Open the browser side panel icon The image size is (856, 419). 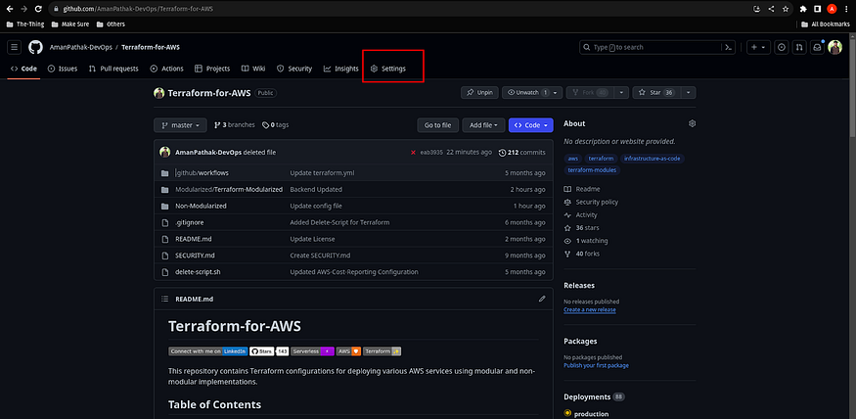(817, 9)
